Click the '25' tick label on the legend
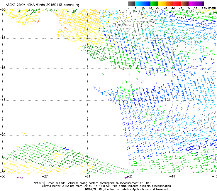 pyautogui.click(x=166, y=8)
